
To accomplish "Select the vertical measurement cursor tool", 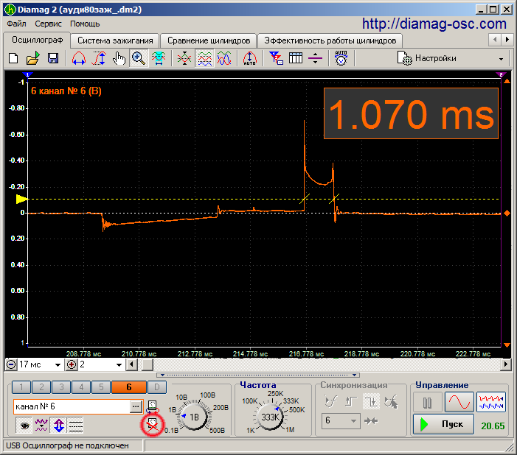I will point(99,59).
